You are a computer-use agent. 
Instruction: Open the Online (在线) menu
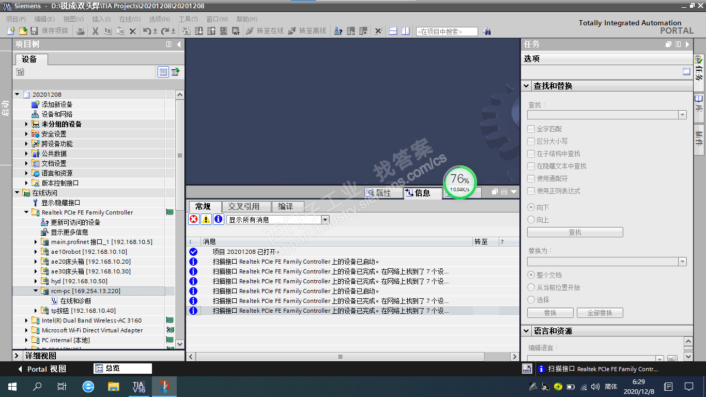tap(129, 19)
